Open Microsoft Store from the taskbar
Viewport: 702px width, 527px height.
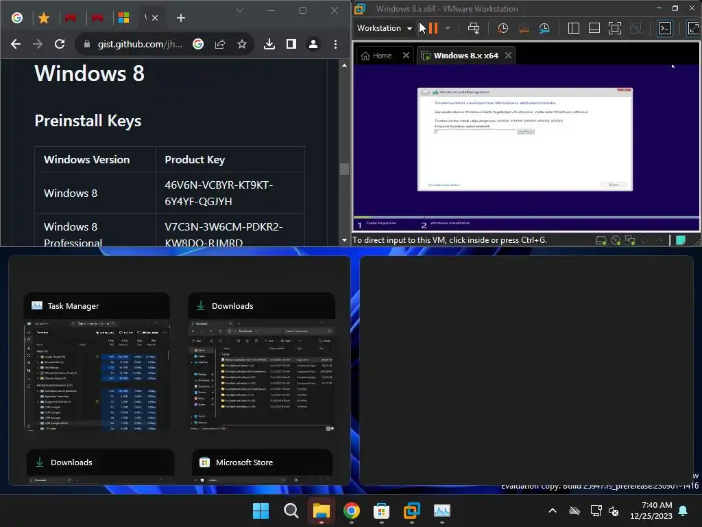click(381, 511)
